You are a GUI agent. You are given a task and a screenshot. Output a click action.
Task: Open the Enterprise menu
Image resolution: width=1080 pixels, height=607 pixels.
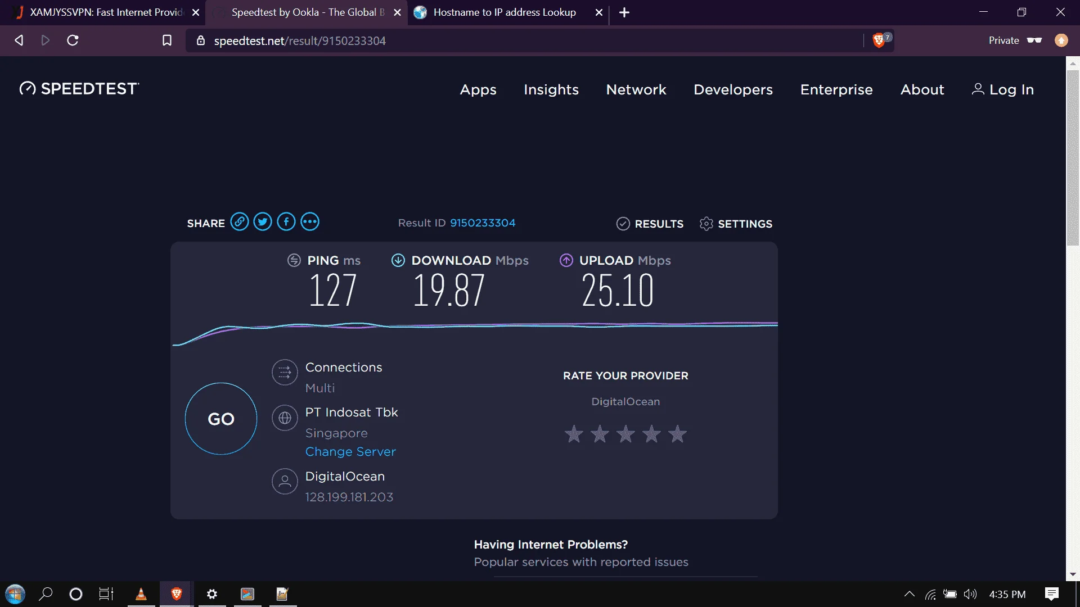tap(836, 90)
